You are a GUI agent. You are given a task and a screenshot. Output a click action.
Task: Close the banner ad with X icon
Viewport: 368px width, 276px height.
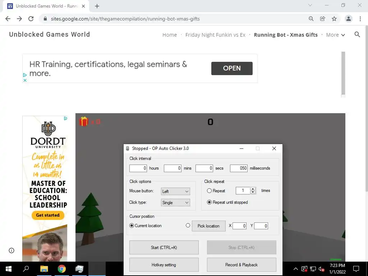[25, 80]
